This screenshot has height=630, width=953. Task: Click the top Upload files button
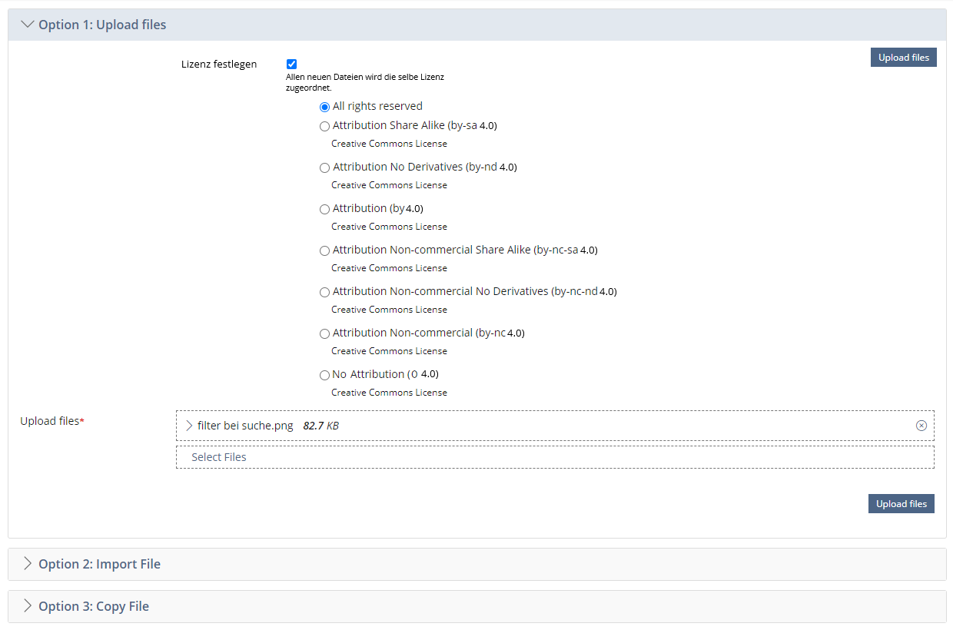coord(903,58)
